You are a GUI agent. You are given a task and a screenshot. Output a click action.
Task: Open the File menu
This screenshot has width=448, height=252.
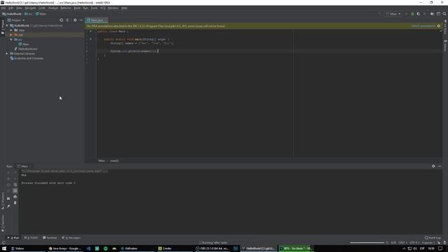click(x=3, y=8)
